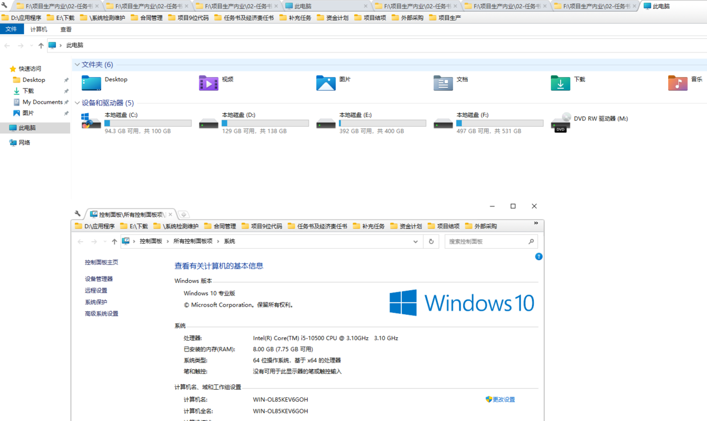
Task: Go up one level in the control panel window
Action: [x=114, y=242]
